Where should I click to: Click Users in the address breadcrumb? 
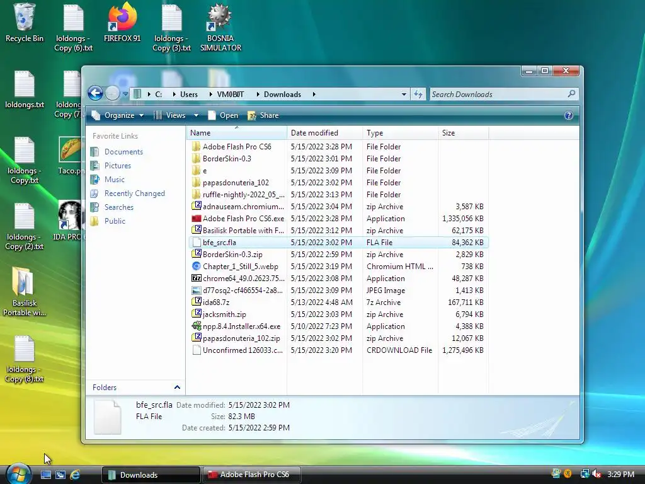[189, 95]
